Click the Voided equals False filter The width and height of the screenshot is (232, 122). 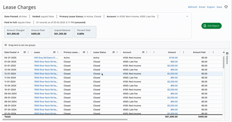click(43, 17)
